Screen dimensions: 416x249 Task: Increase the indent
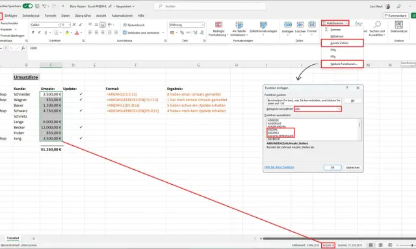click(x=116, y=32)
